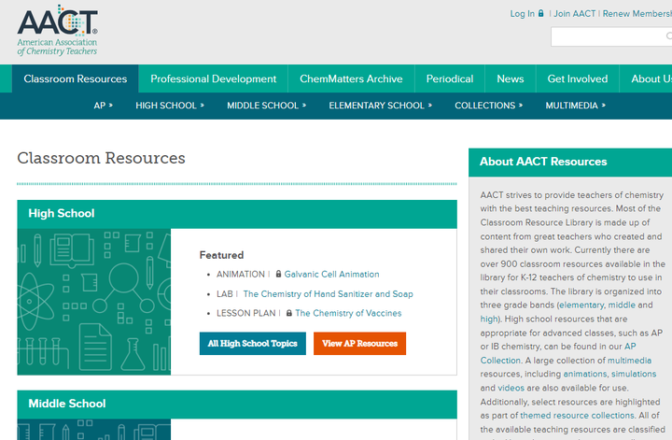Image resolution: width=672 pixels, height=440 pixels.
Task: Click the High School chemistry icons image
Action: tap(94, 302)
